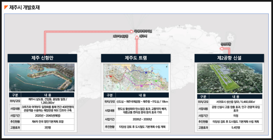The width and height of the screenshot is (273, 140).
Task: Click the '성산포항' map label
Action: point(226,44)
